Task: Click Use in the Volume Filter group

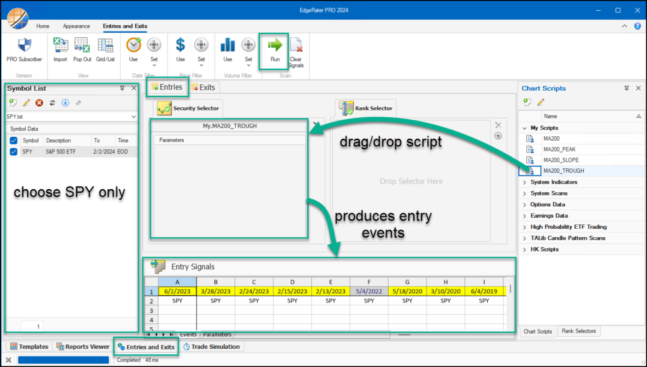Action: click(x=227, y=49)
